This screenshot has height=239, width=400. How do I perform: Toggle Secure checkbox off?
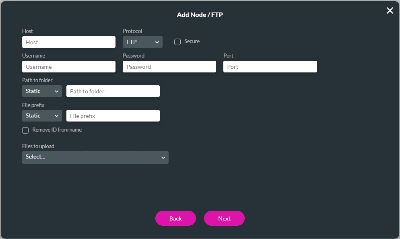point(177,41)
